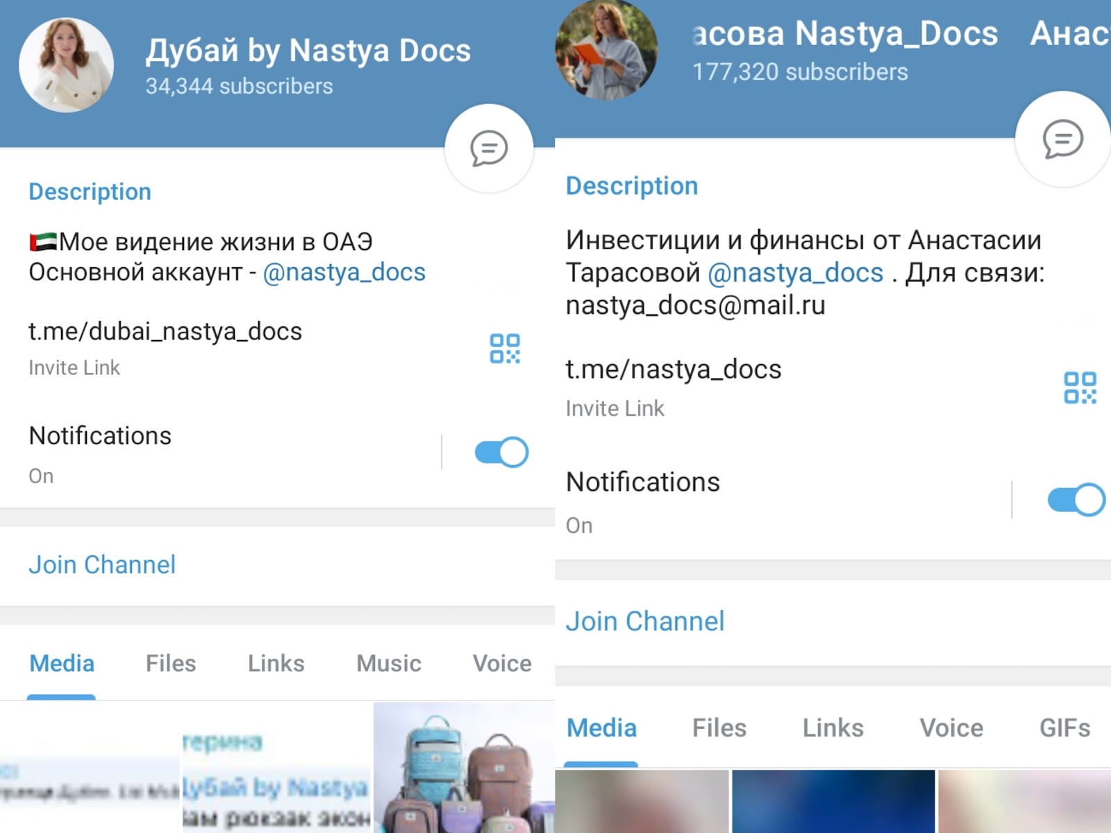Open Voice tab in Дубай channel
Image resolution: width=1111 pixels, height=833 pixels.
pyautogui.click(x=502, y=664)
